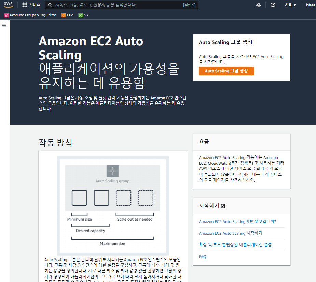Screen dimensions: 316x282
Task: Click the 'Desired capacity' diagram label
Action: pyautogui.click(x=91, y=231)
